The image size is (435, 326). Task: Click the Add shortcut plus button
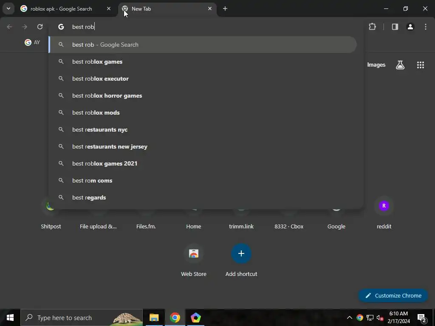[x=241, y=253]
